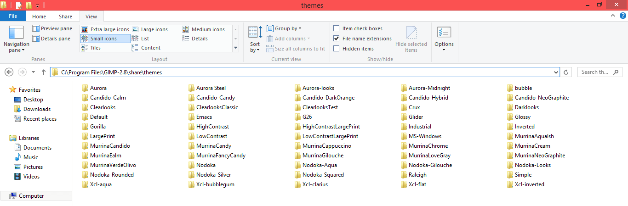This screenshot has width=628, height=206.
Task: Select the Aurora Steel folder
Action: (x=207, y=88)
